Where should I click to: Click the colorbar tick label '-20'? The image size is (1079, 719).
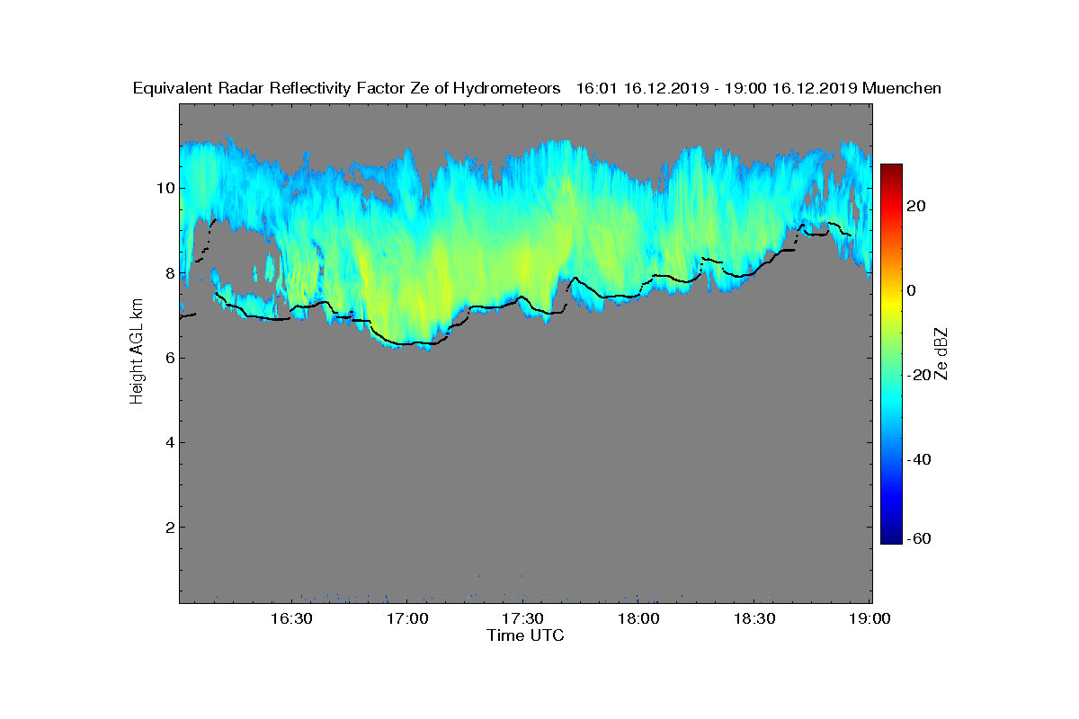point(920,375)
